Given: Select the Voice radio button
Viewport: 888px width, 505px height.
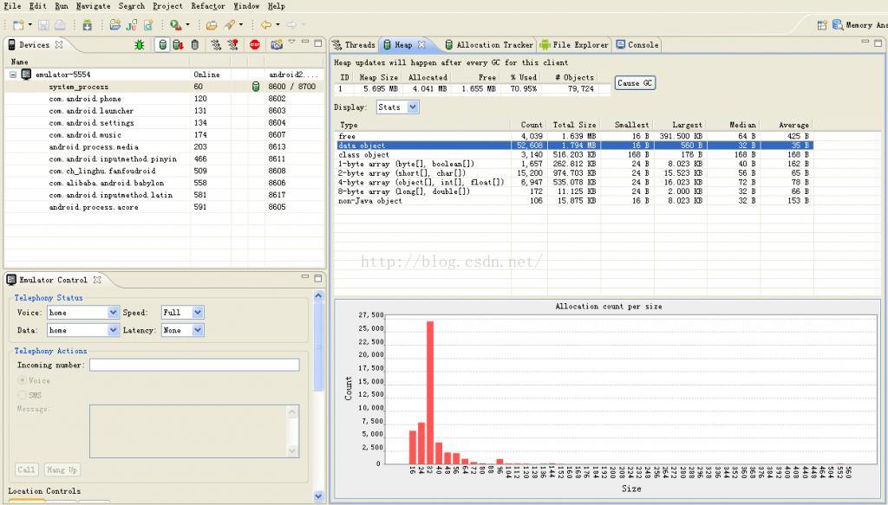Looking at the screenshot, I should [x=23, y=380].
